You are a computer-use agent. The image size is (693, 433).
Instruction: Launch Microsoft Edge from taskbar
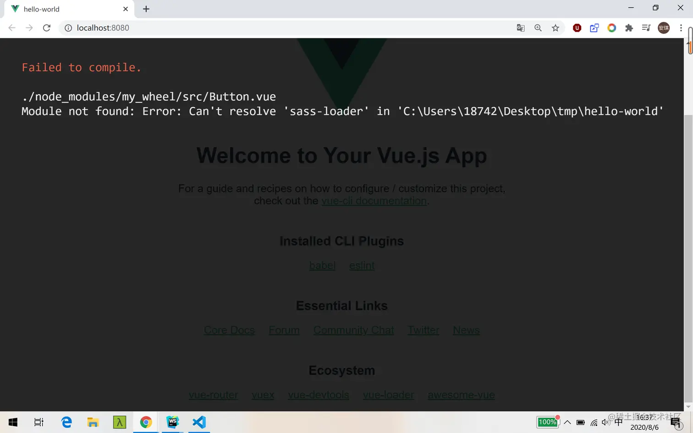[67, 422]
